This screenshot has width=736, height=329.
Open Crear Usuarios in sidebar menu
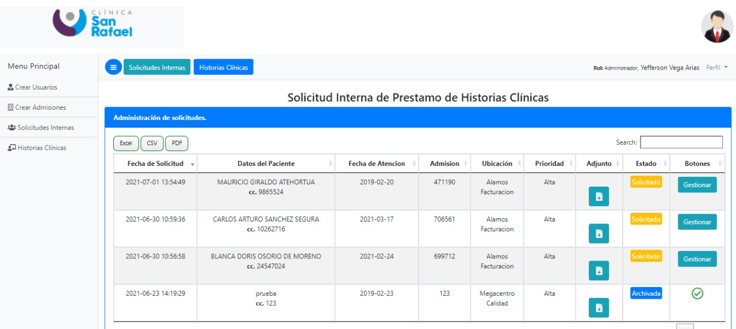(x=36, y=87)
